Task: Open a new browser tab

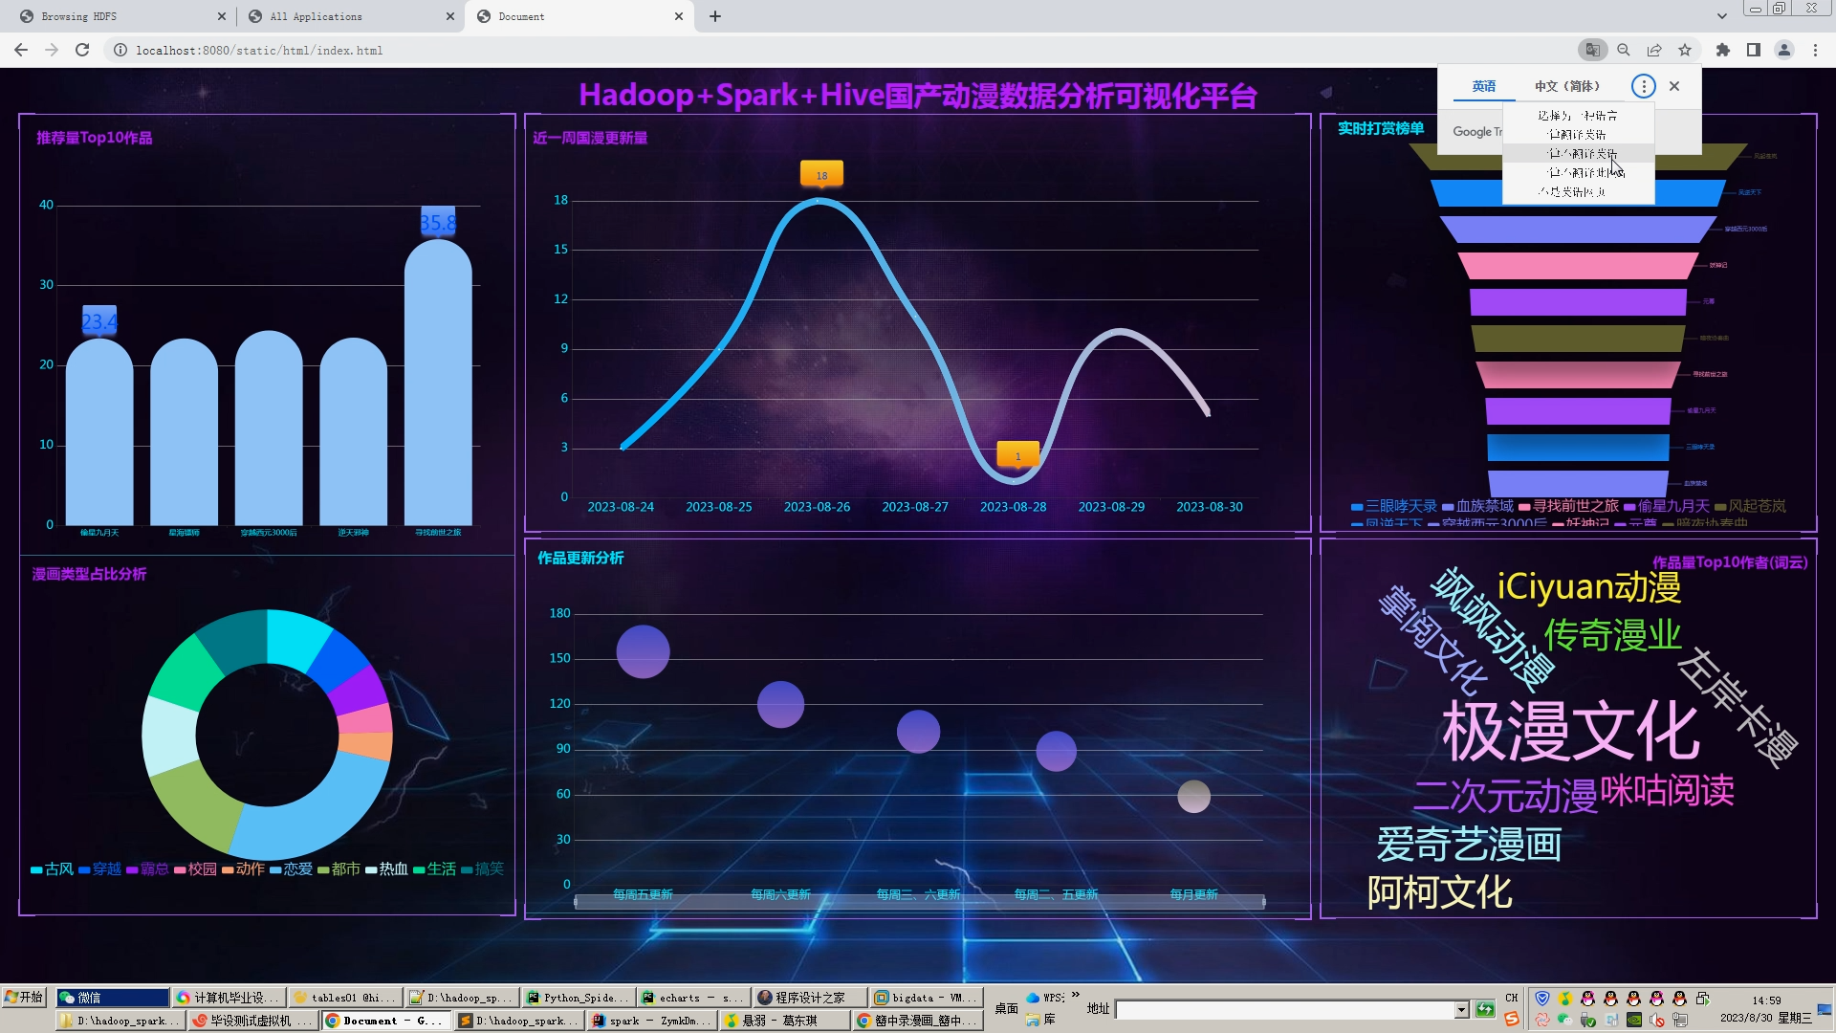Action: pos(715,16)
